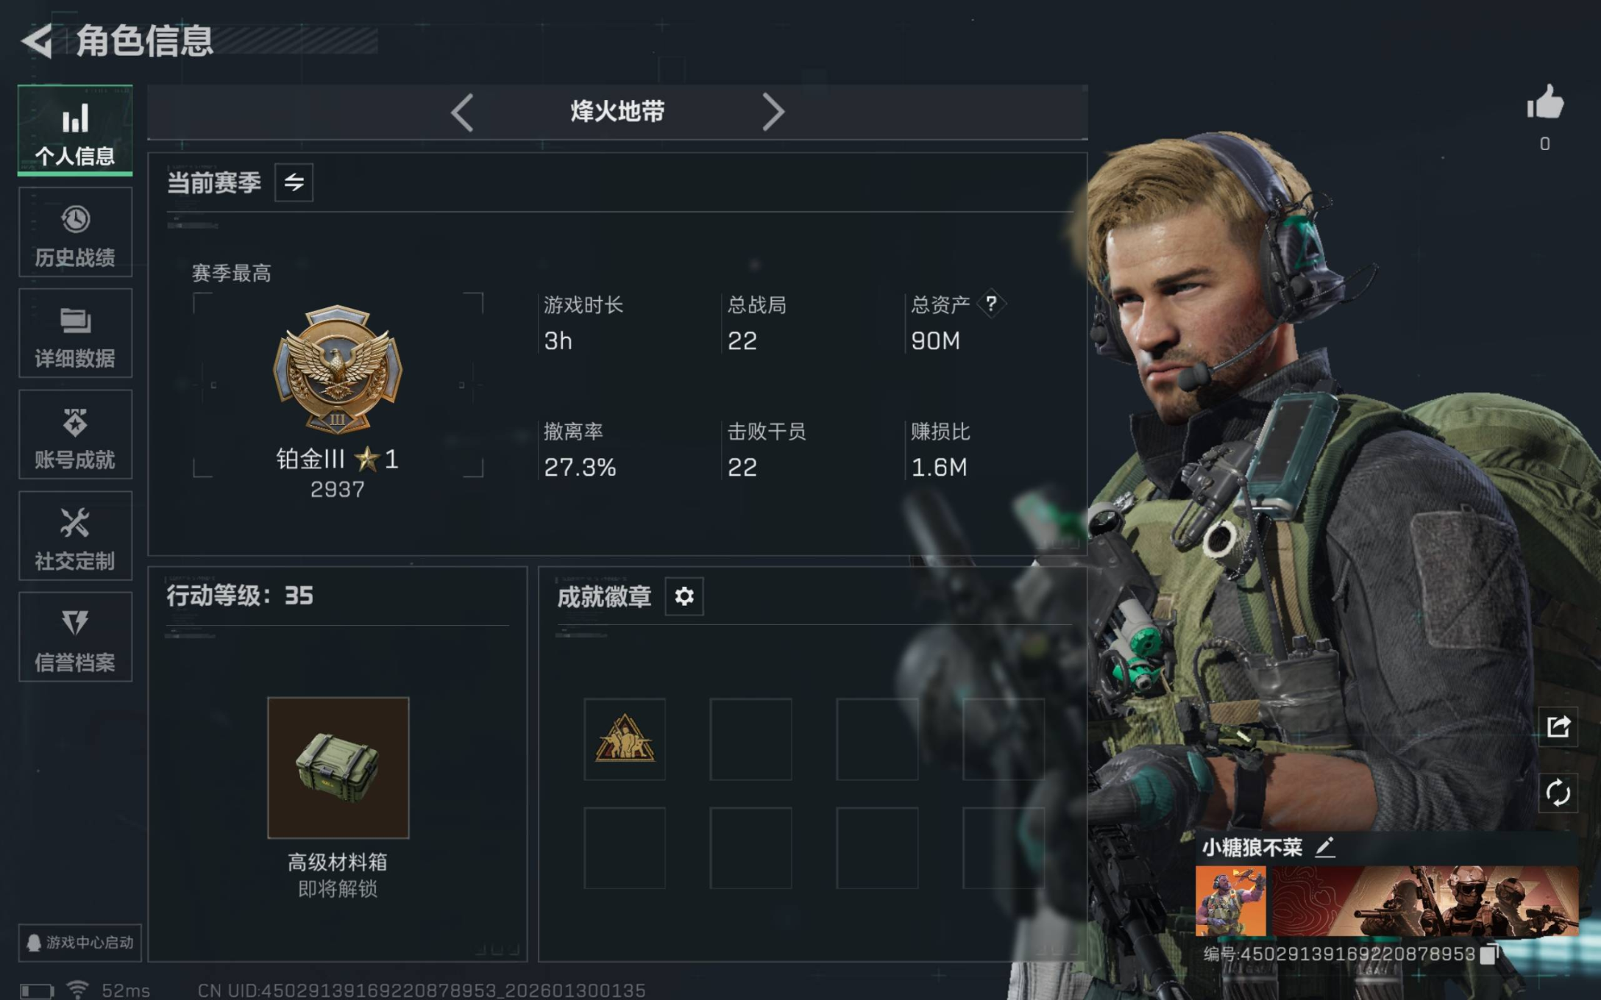Viewport: 1601px width, 1000px height.
Task: Toggle the 当前赛季 season switch button
Action: pos(294,182)
